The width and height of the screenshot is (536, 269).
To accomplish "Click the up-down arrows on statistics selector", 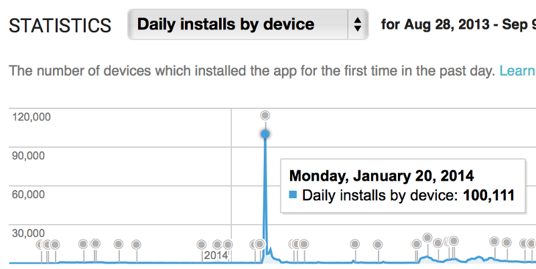I will click(358, 24).
